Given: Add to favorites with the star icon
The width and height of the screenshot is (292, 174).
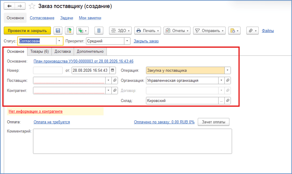Looking at the screenshot, I should pos(32,6).
